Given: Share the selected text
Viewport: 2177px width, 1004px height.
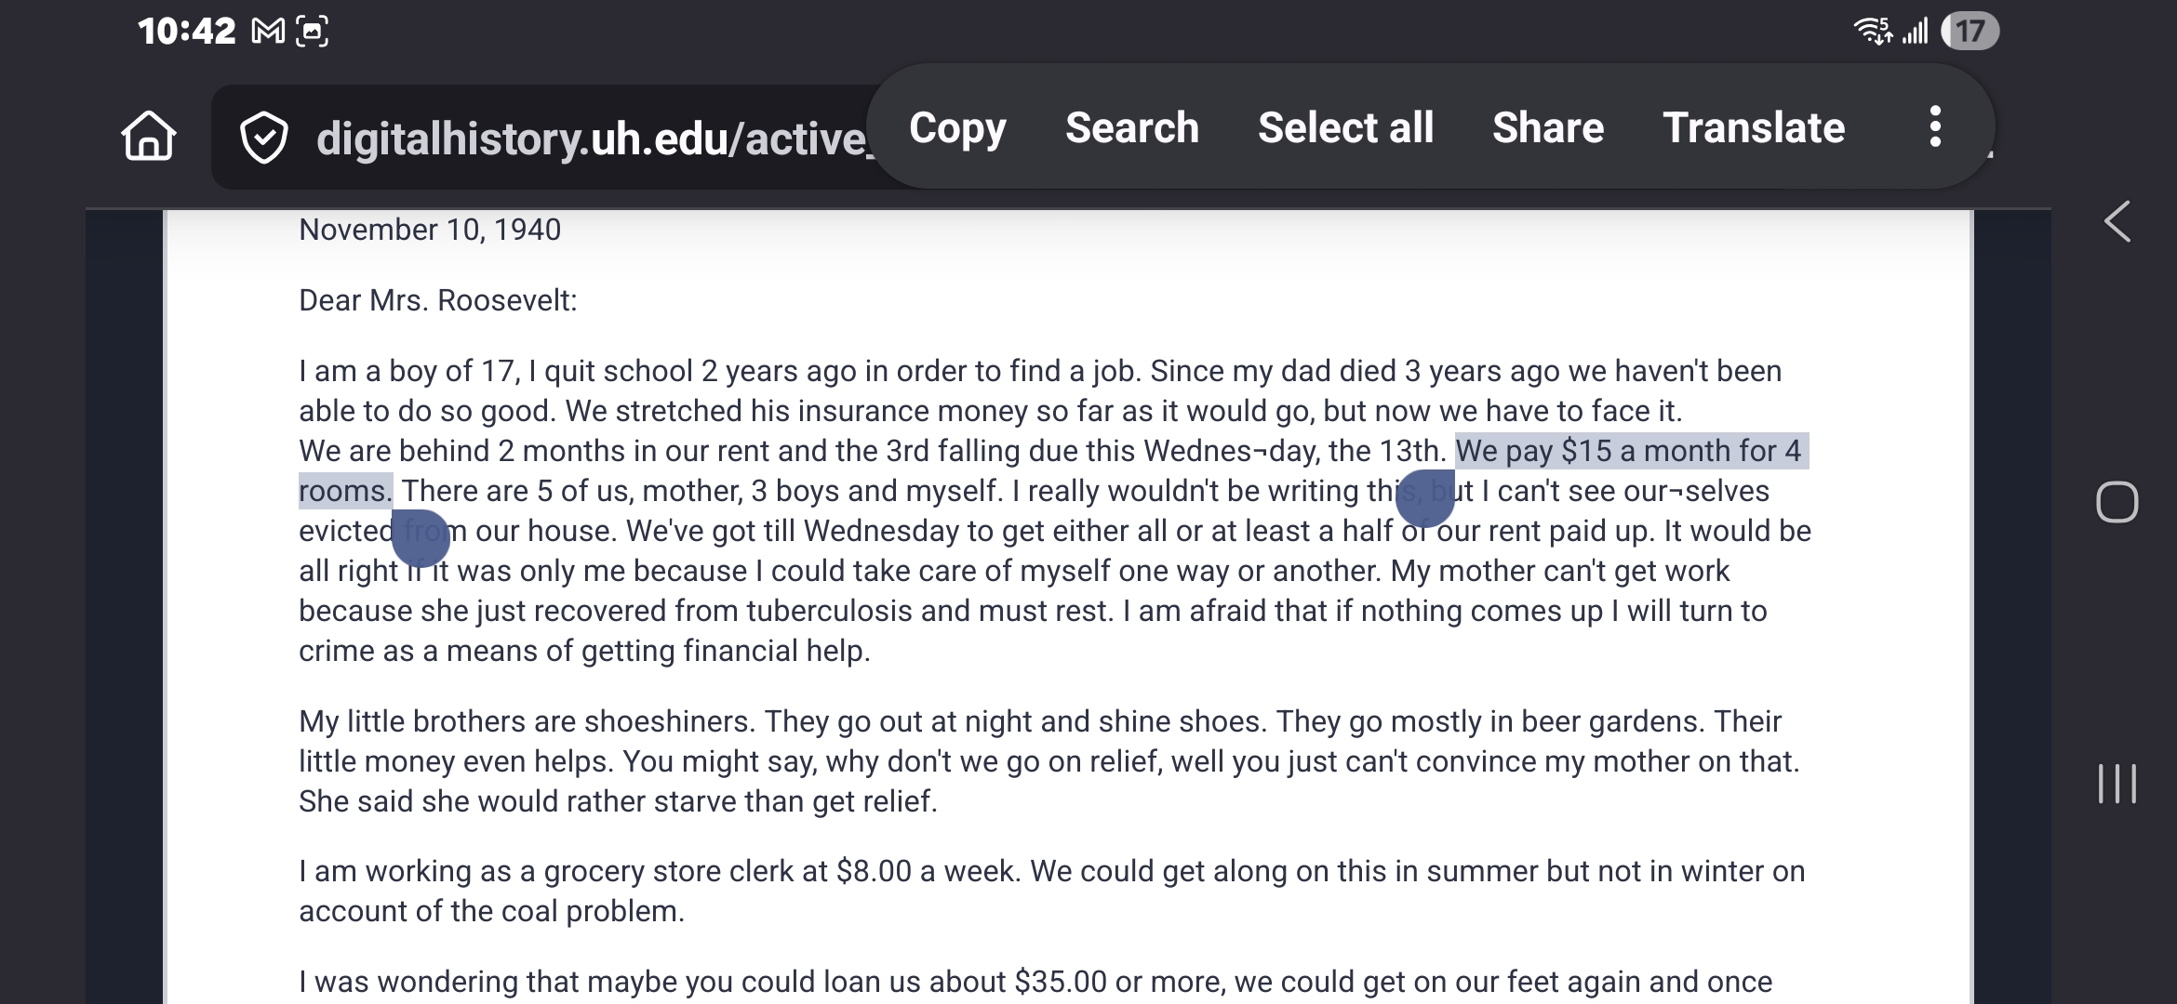Looking at the screenshot, I should 1548,127.
